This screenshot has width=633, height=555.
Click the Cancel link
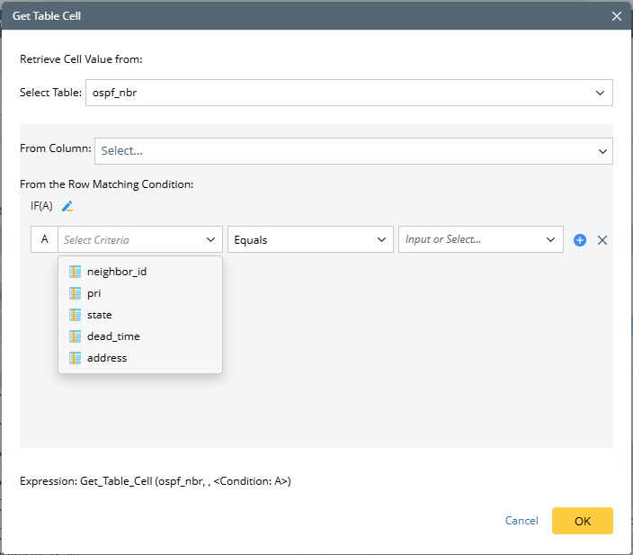522,521
